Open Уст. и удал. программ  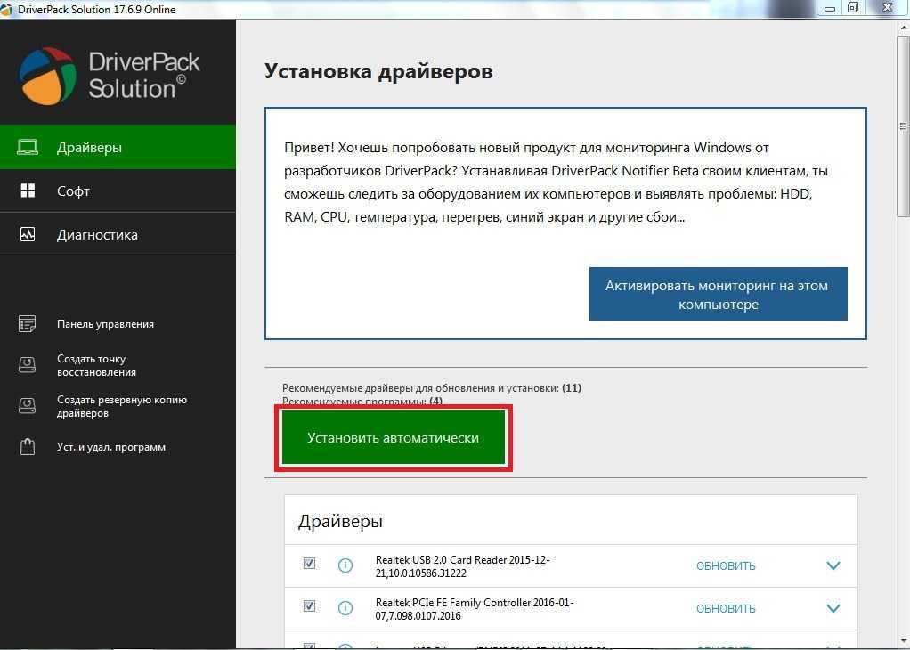pyautogui.click(x=111, y=447)
